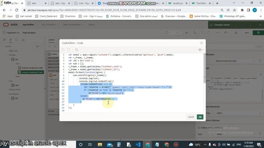This screenshot has width=264, height=148.
Task: Open Task View on taskbar
Action: click(x=90, y=144)
